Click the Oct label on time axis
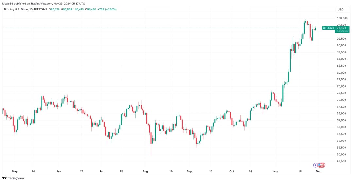This screenshot has height=182, width=353. pyautogui.click(x=232, y=171)
